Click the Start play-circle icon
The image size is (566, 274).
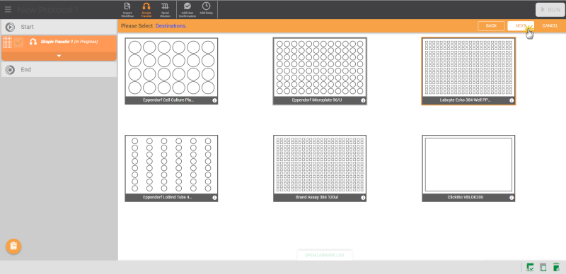tap(10, 27)
